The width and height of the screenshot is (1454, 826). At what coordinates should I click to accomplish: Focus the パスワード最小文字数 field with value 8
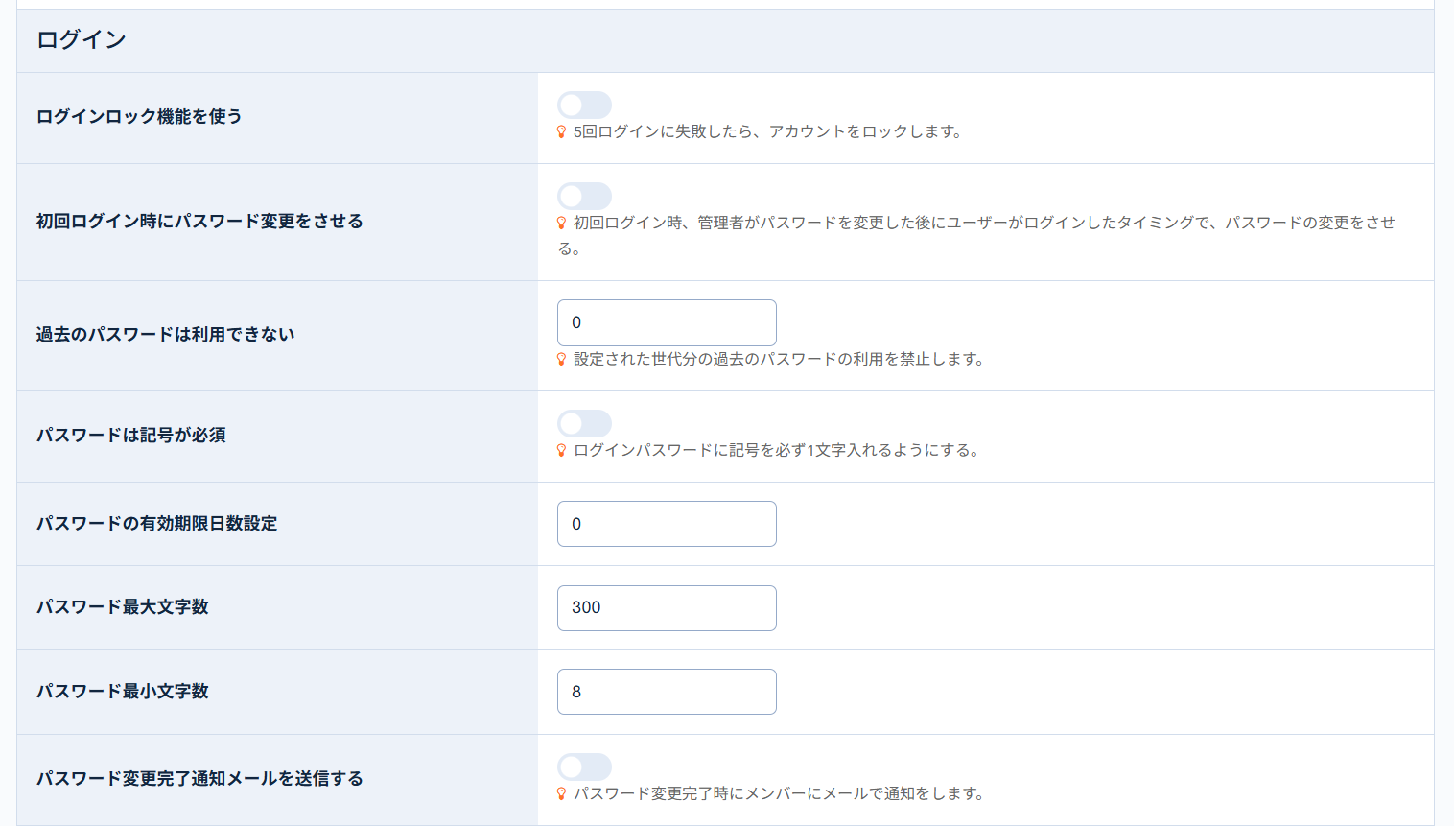click(667, 691)
